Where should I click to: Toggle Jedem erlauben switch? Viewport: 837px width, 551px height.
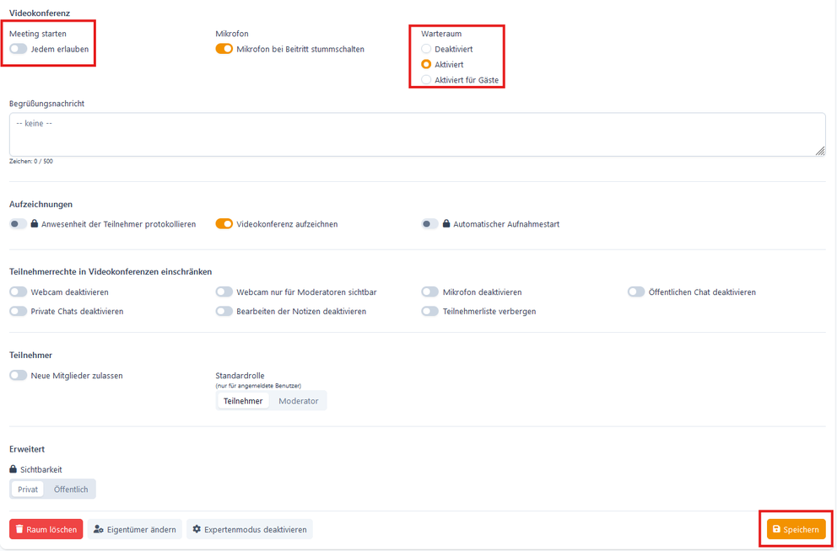click(x=19, y=49)
